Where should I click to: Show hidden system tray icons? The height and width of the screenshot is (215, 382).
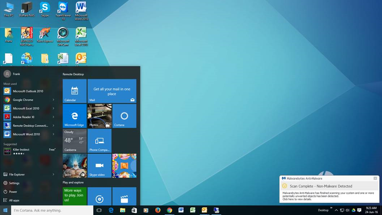click(x=336, y=210)
